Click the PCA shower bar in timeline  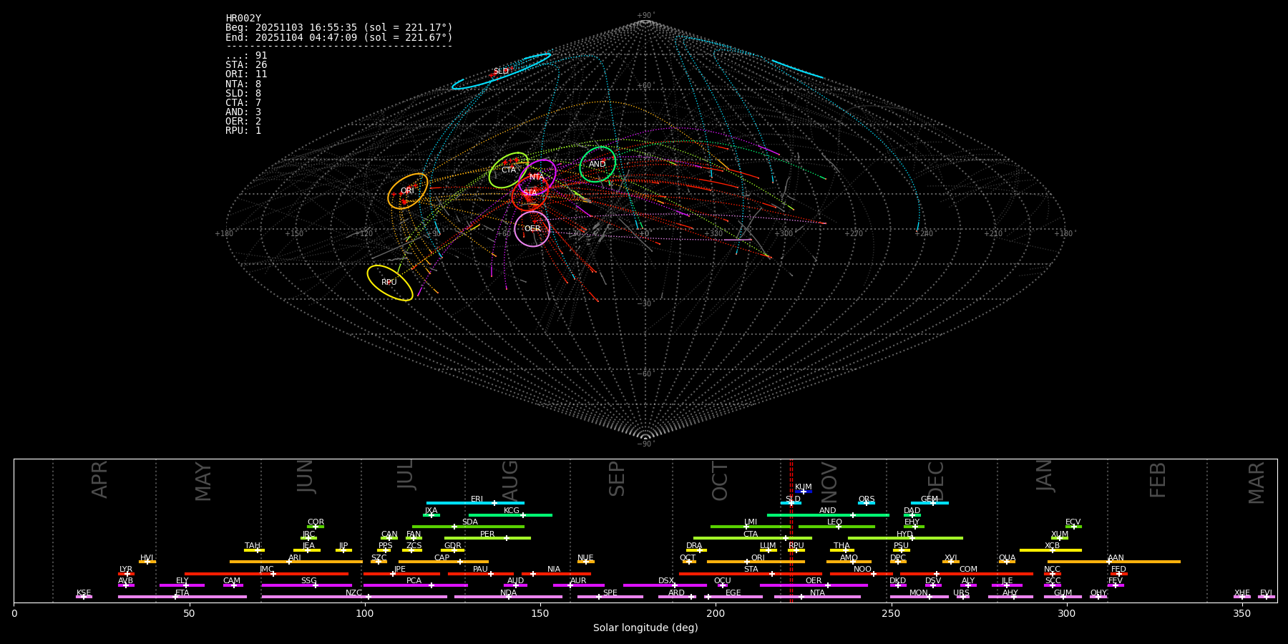[x=415, y=585]
